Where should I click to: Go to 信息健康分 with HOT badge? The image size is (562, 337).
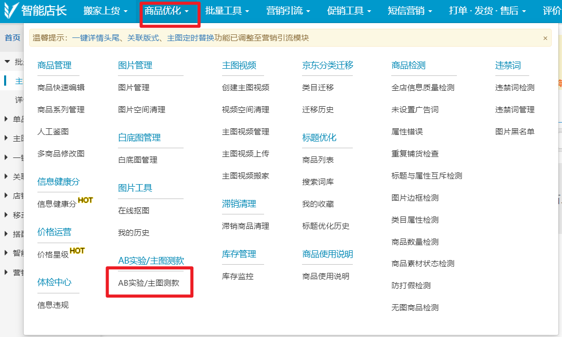coord(57,204)
